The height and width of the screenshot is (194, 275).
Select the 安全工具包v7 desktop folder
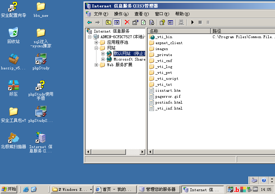point(13,115)
